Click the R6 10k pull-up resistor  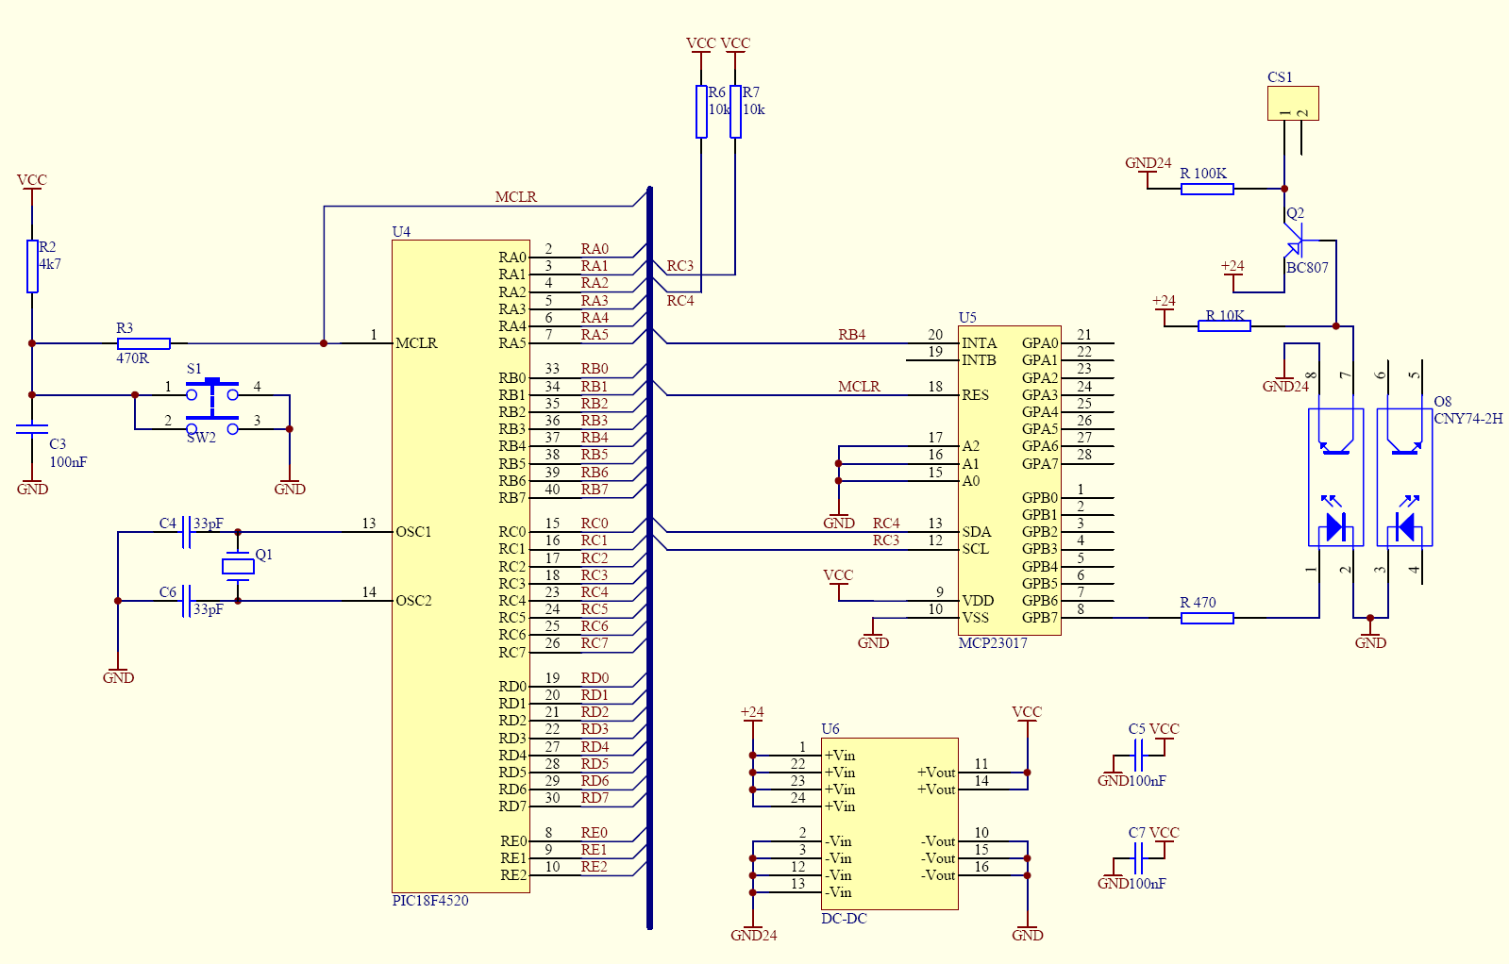tap(701, 111)
